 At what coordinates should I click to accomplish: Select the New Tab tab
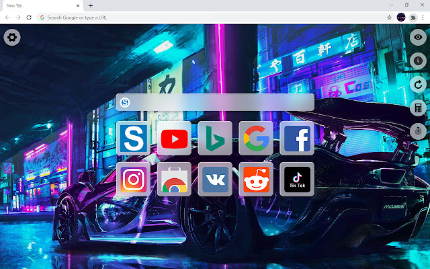coord(42,6)
